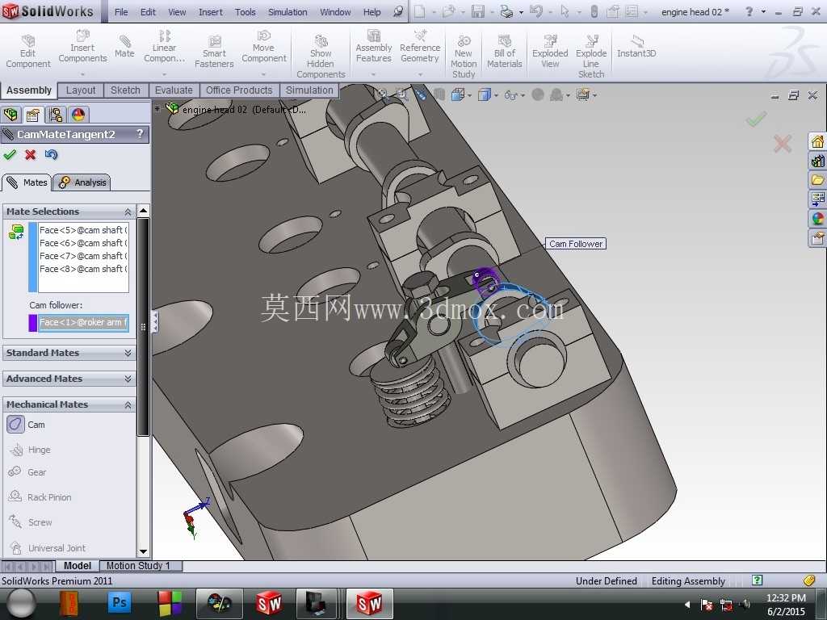Expand the engine head 02 tree node
This screenshot has width=827, height=620.
click(157, 109)
